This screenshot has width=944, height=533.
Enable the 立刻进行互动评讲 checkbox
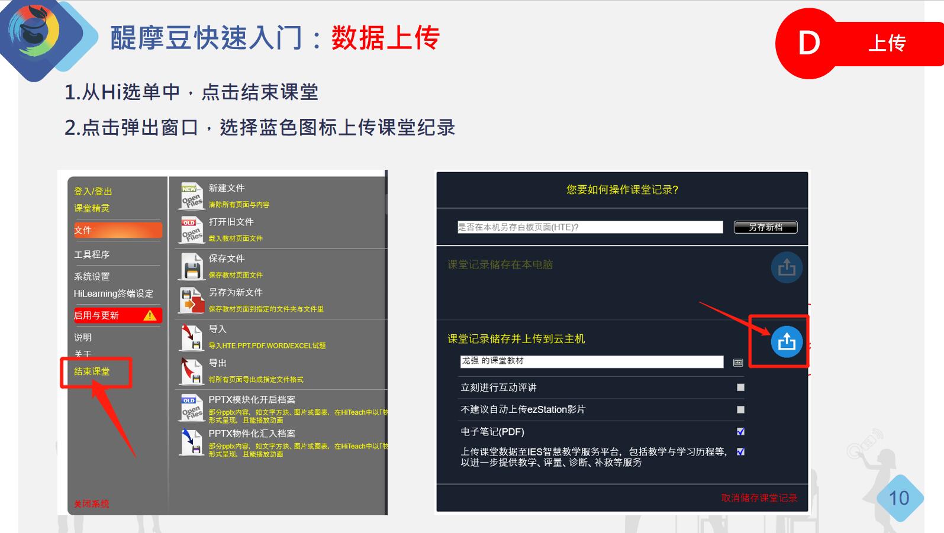point(740,387)
